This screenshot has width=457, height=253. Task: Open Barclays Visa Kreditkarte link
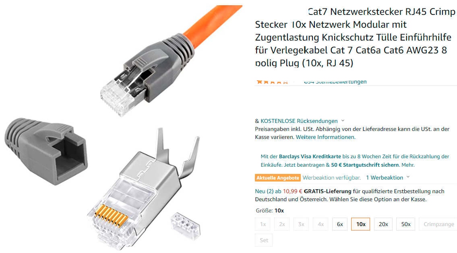[310, 157]
